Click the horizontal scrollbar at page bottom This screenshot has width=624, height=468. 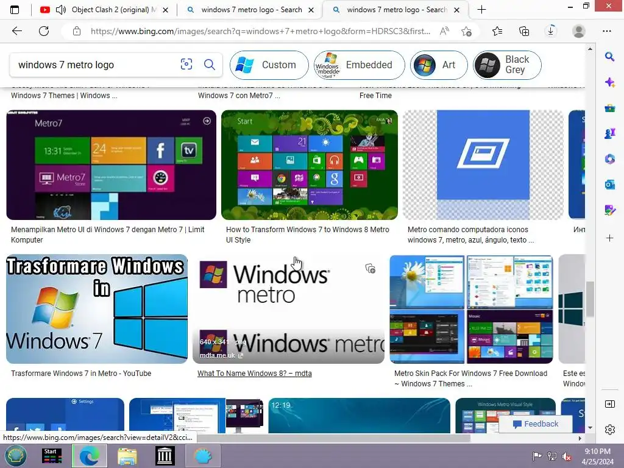coord(333,438)
